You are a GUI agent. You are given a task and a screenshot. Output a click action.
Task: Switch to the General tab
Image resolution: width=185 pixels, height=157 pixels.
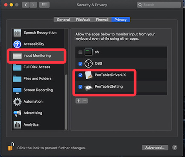point(63,20)
